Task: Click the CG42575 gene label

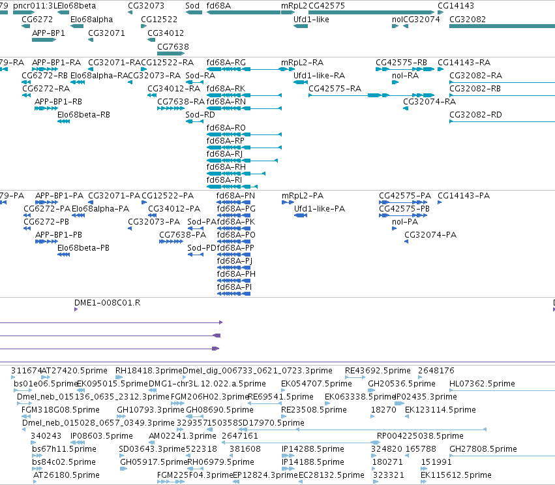Action: (327, 6)
